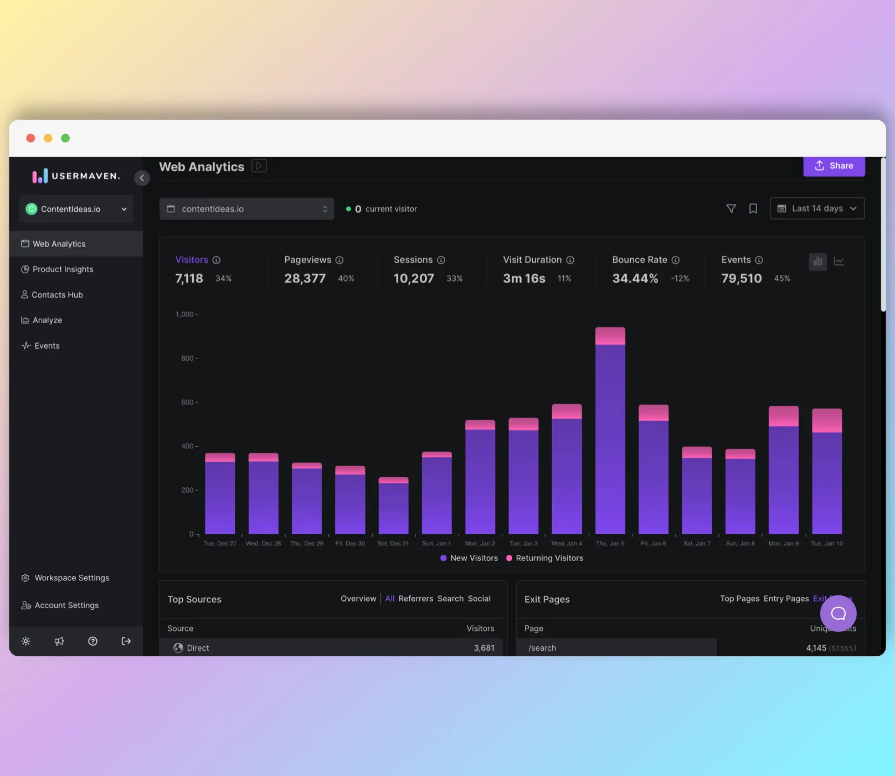The width and height of the screenshot is (895, 776).
Task: Open Analyze in sidebar
Action: pyautogui.click(x=76, y=320)
